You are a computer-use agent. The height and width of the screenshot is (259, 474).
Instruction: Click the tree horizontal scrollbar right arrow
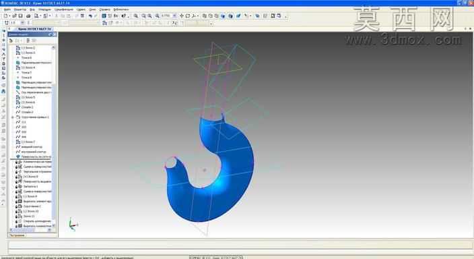pyautogui.click(x=50, y=230)
